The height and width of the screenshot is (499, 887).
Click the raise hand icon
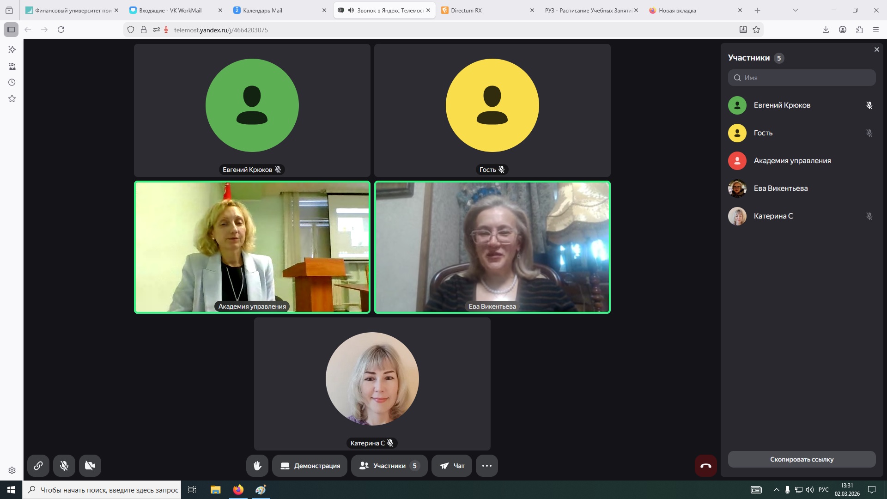[x=257, y=466]
